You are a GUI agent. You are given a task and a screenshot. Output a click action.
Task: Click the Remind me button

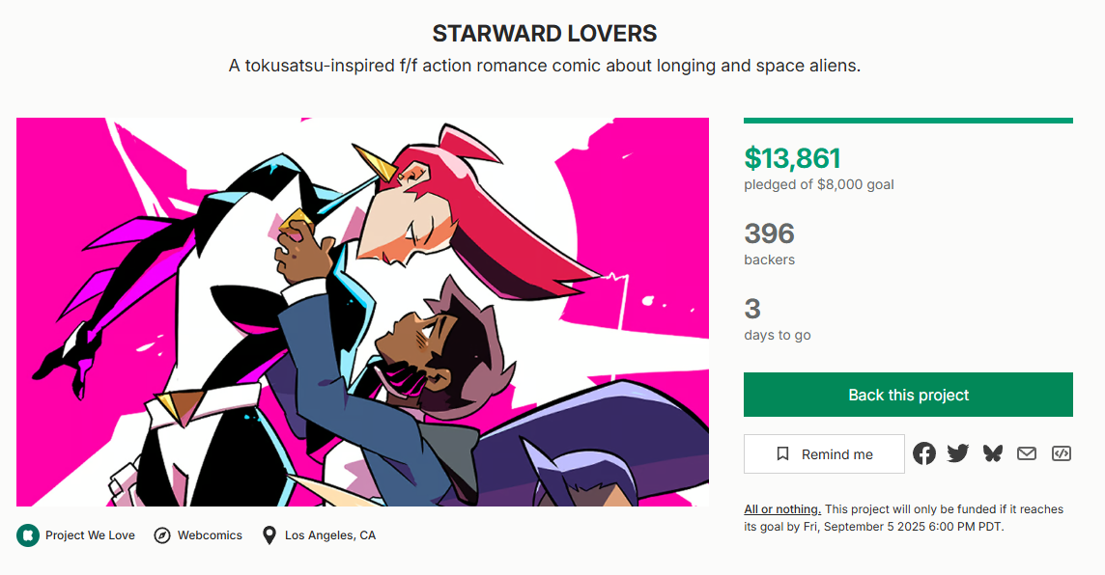click(824, 454)
